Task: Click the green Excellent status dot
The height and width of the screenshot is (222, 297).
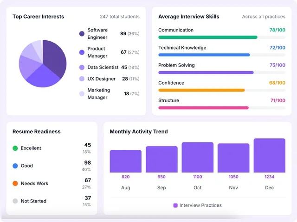Action: (x=15, y=148)
